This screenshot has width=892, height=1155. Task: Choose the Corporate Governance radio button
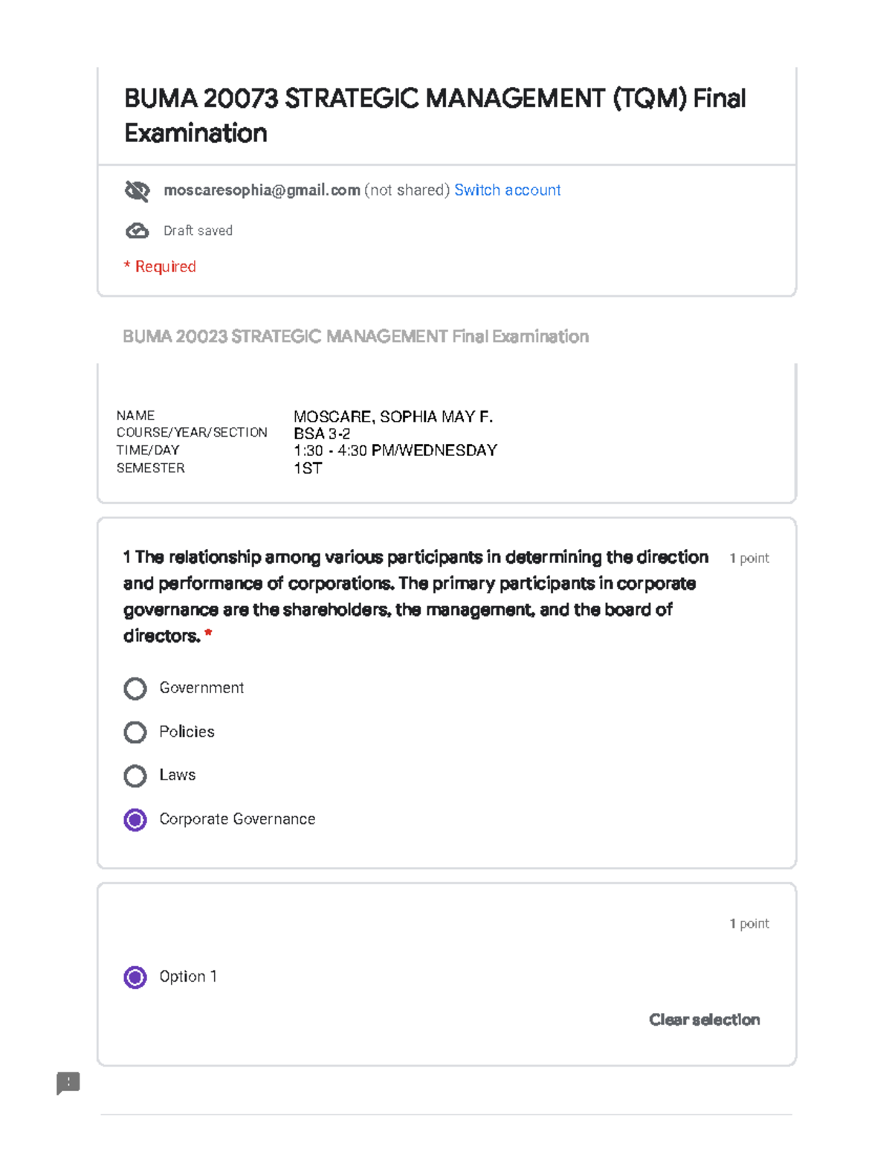[x=135, y=820]
